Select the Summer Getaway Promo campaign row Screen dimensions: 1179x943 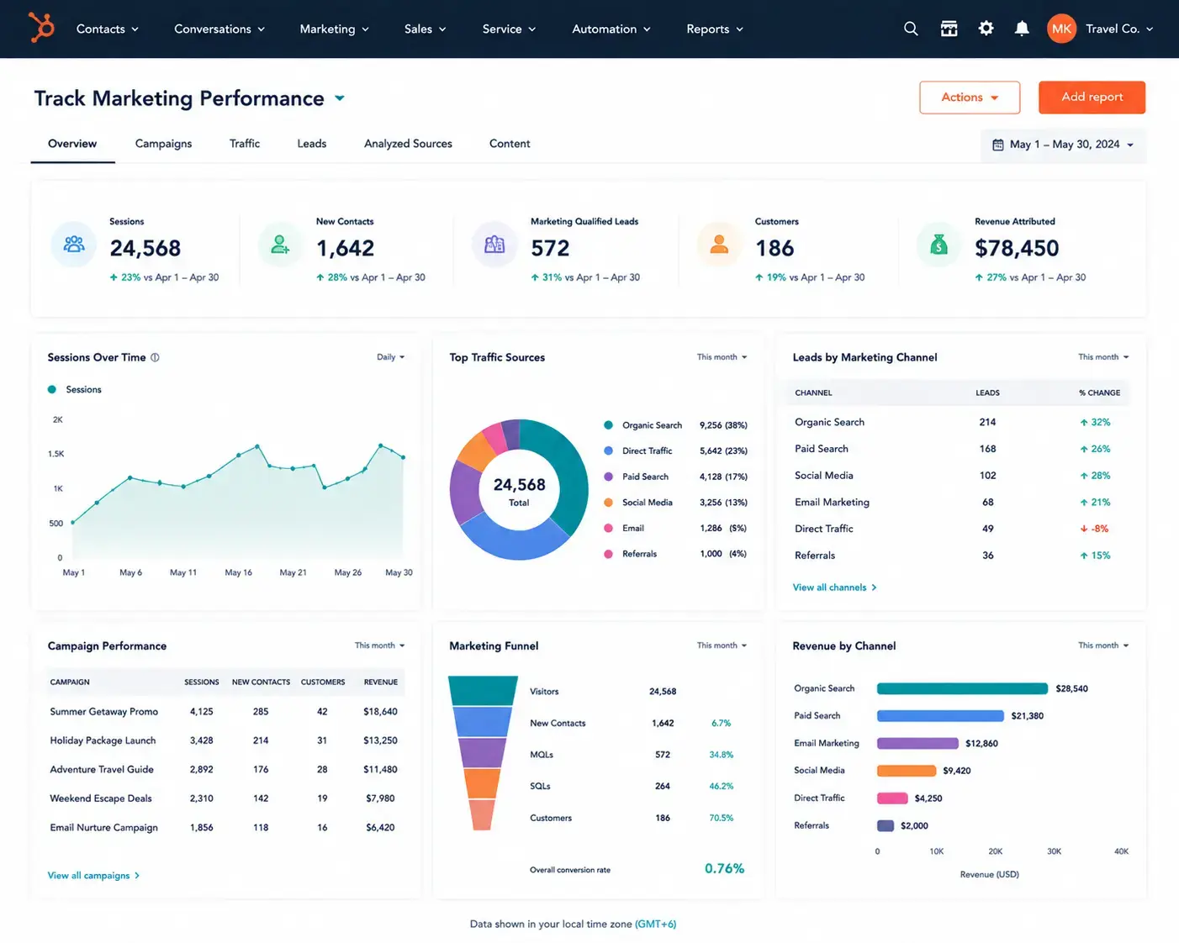pyautogui.click(x=225, y=711)
